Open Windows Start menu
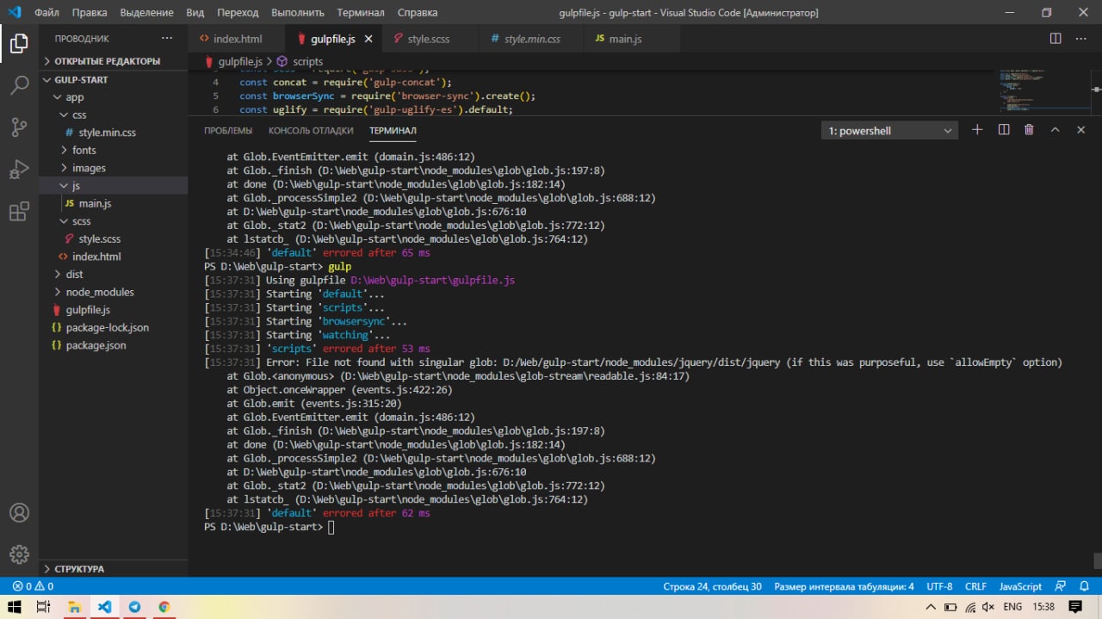 pos(15,607)
